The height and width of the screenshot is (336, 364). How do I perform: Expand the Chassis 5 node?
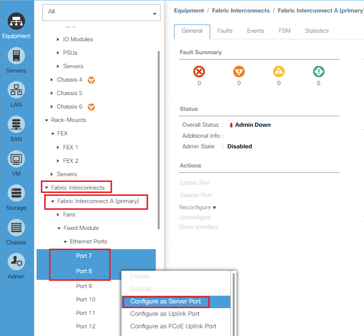point(52,93)
